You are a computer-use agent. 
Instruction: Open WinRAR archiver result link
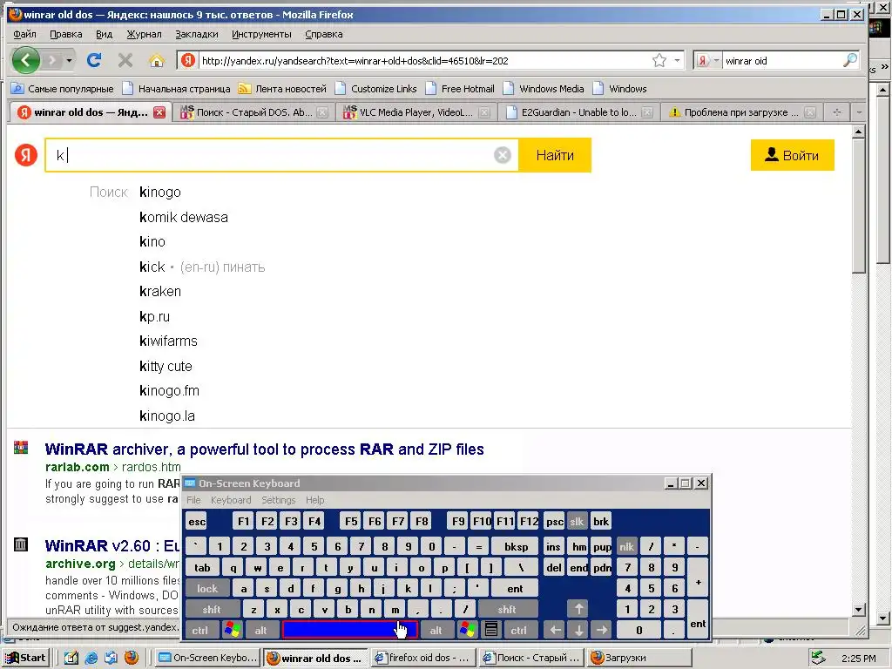tap(265, 449)
